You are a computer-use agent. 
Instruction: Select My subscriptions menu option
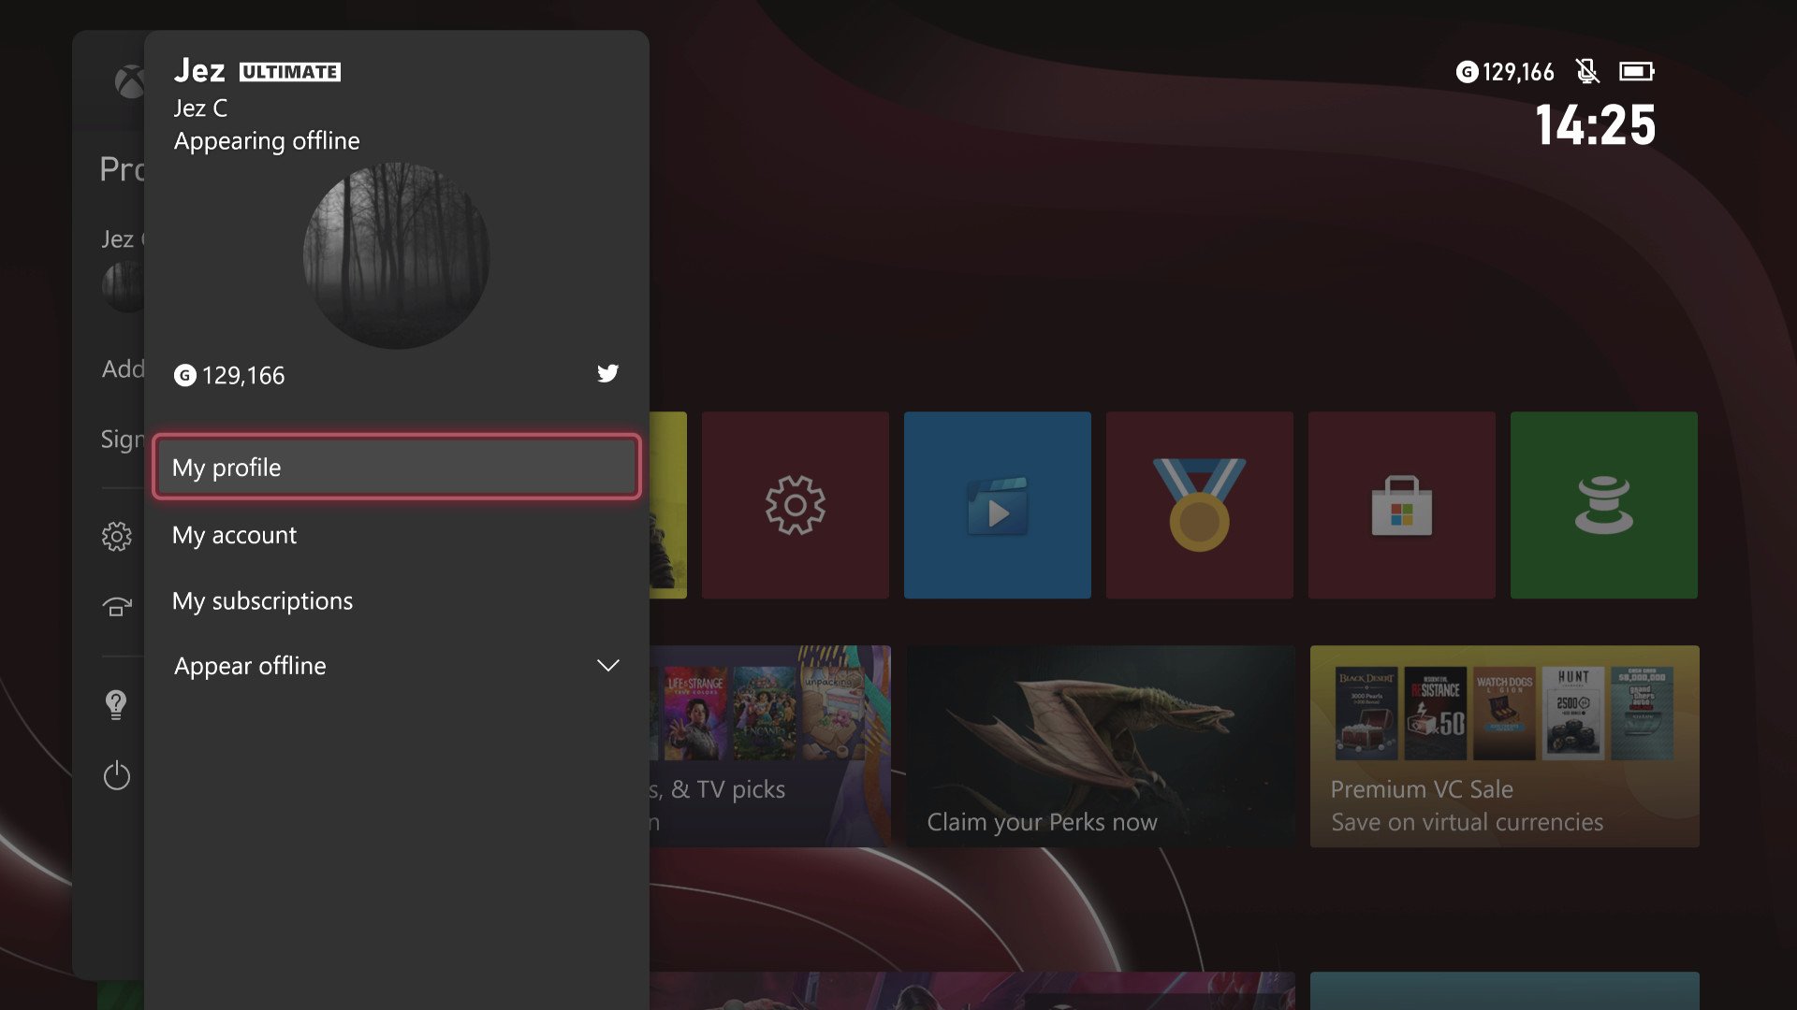(x=262, y=599)
